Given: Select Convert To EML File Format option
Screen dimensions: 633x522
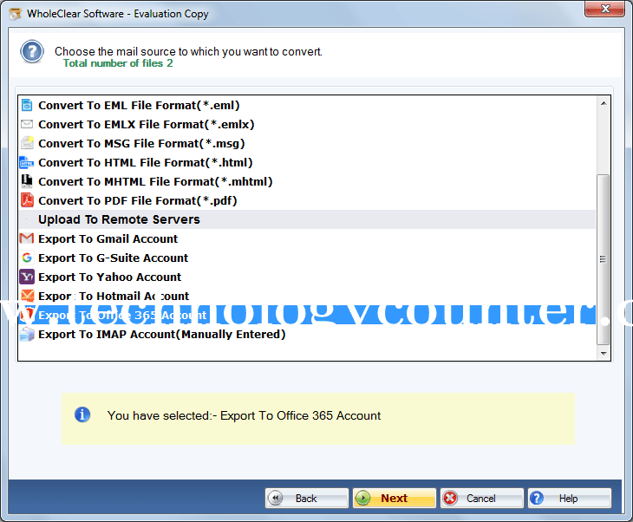Looking at the screenshot, I should [307, 105].
